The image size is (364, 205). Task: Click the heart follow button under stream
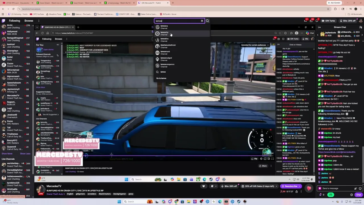coord(203,186)
